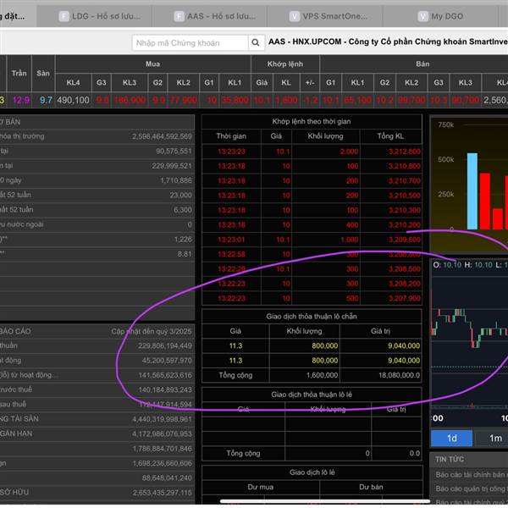Click the My DGO tab favicon
The height and width of the screenshot is (508, 508).
(x=422, y=16)
